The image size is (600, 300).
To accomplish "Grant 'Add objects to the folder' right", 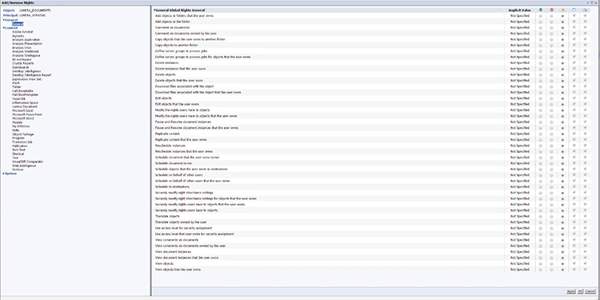I will tap(540, 22).
